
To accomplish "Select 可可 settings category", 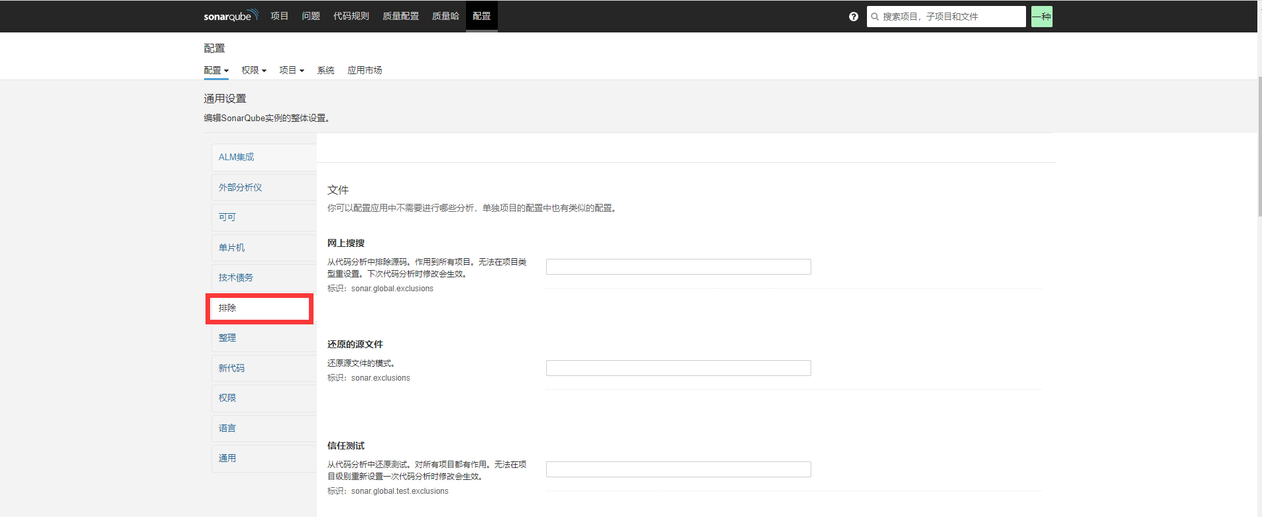I will coord(264,217).
